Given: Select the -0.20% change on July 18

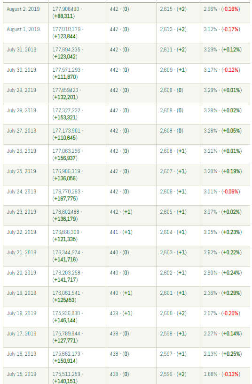Looking at the screenshot, I should 231,313.
